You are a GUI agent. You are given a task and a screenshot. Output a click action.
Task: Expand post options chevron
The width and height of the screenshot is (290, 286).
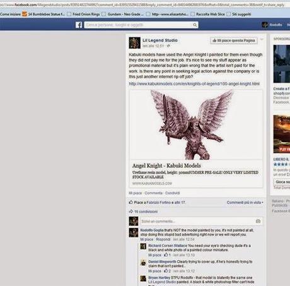click(262, 39)
